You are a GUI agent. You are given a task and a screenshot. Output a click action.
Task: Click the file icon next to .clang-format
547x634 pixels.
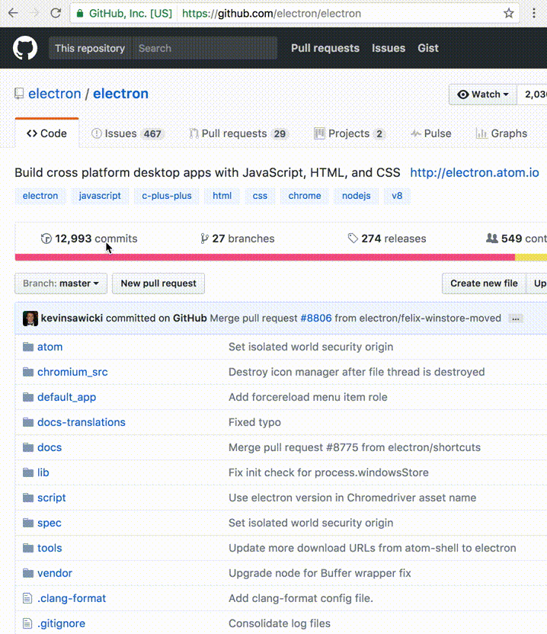tap(27, 598)
